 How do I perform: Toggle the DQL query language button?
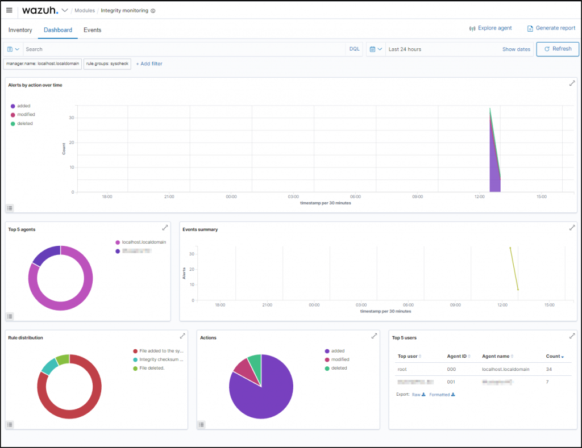tap(354, 49)
